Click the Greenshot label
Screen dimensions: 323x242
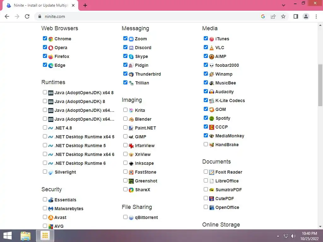[146, 181]
